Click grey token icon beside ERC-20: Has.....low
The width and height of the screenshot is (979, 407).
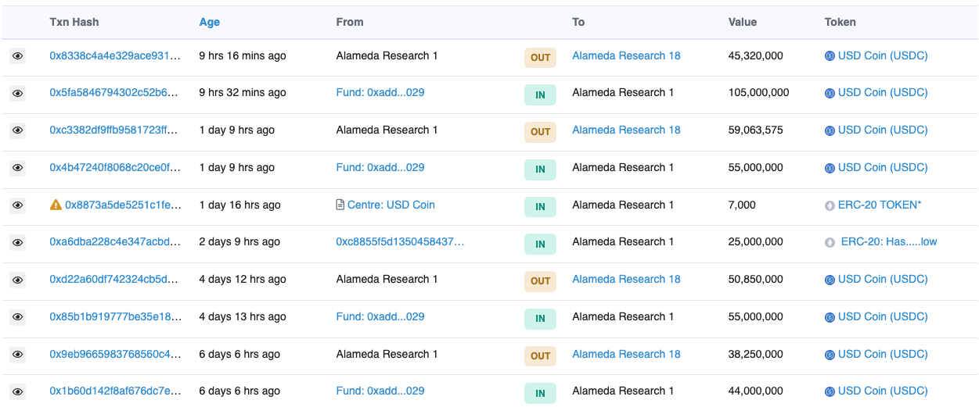(830, 242)
